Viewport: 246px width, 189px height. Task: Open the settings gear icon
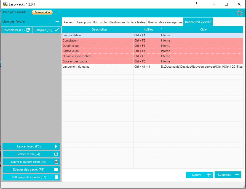[240, 13]
